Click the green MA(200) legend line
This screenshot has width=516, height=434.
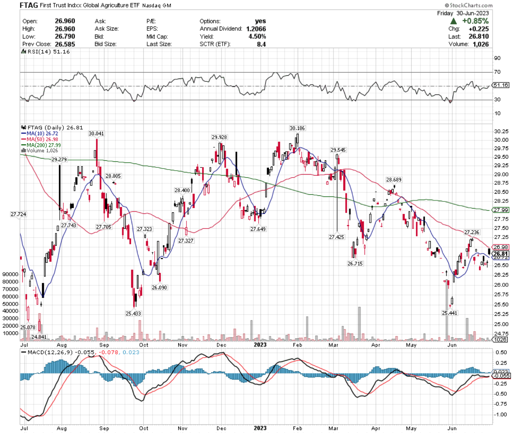pyautogui.click(x=24, y=145)
